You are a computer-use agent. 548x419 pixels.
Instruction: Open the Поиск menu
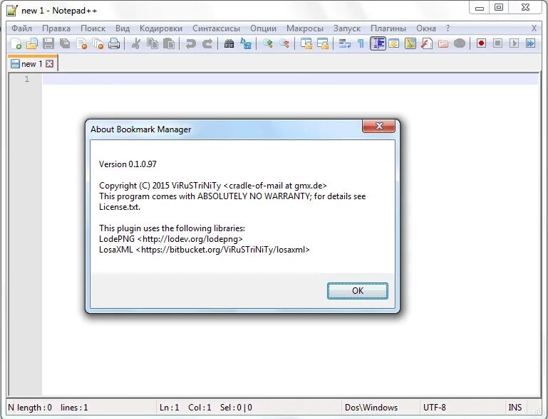click(x=93, y=28)
